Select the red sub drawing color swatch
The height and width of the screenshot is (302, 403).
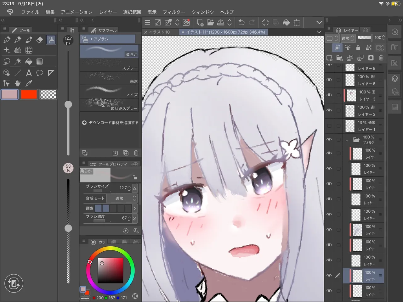click(29, 94)
